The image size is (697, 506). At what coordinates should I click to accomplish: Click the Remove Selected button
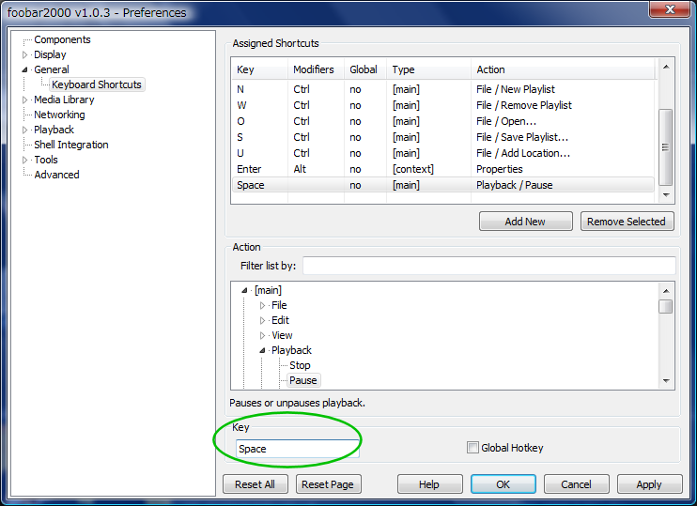pos(627,222)
